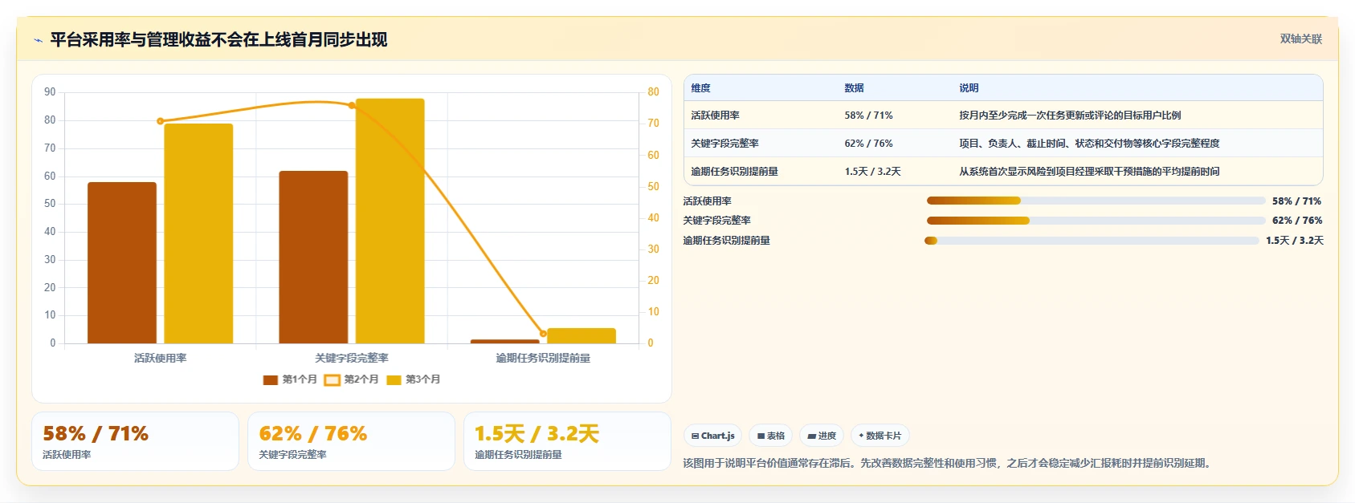The image size is (1355, 503).
Task: Click the yellow 第3个月 bar for 活跃使用率
Action: (x=198, y=233)
